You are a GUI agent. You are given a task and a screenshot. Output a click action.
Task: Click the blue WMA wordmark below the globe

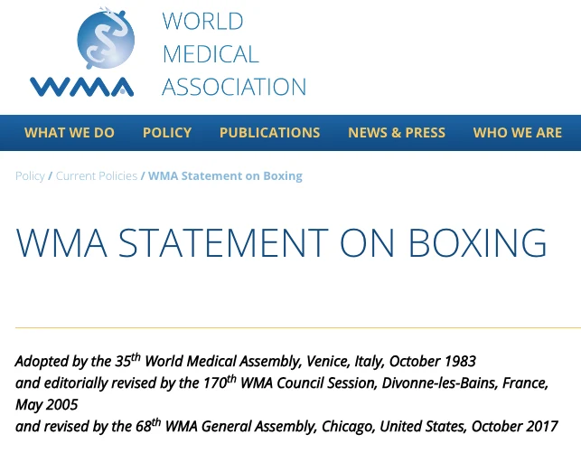pyautogui.click(x=82, y=87)
